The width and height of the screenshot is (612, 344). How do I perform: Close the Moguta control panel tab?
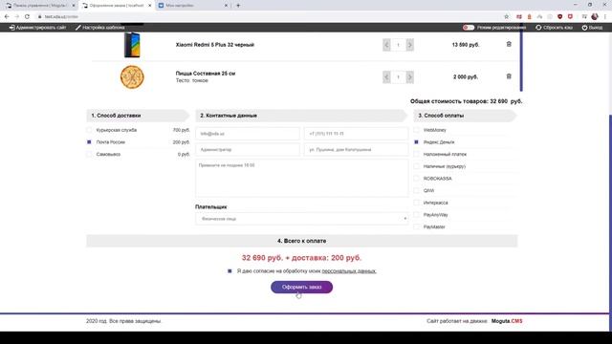pyautogui.click(x=74, y=6)
